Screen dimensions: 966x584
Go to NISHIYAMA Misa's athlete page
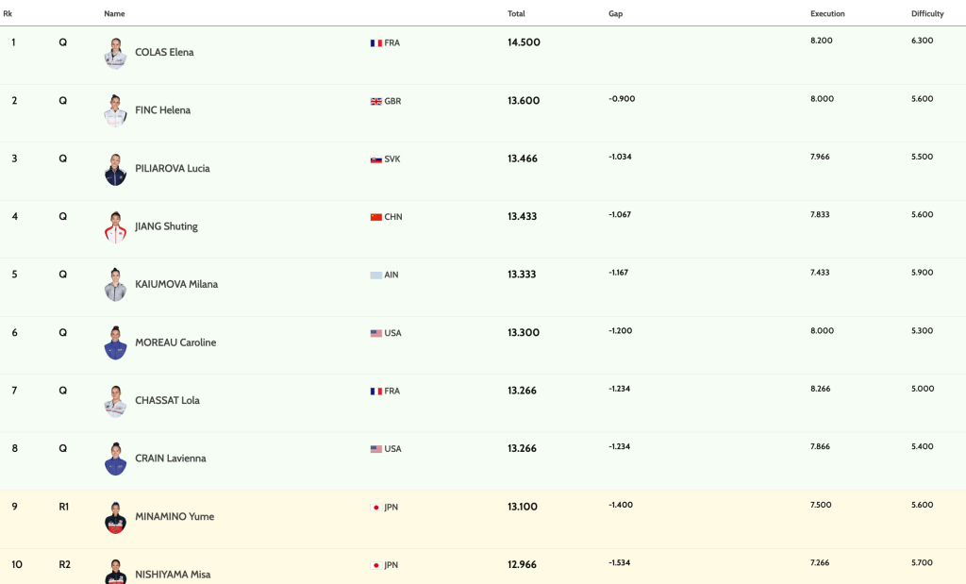173,574
